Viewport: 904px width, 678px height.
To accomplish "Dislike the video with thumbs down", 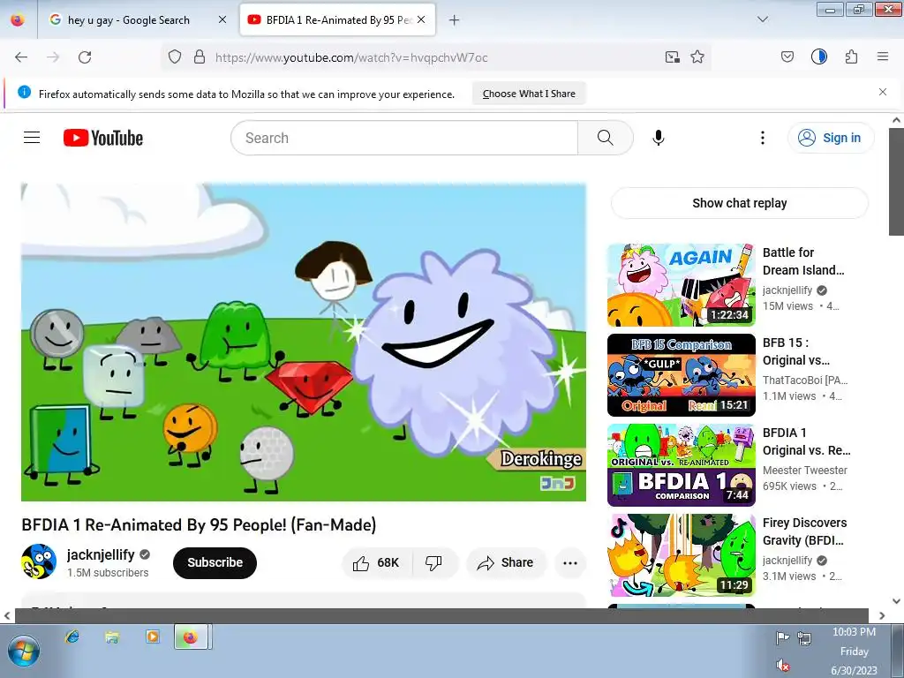I will (433, 562).
